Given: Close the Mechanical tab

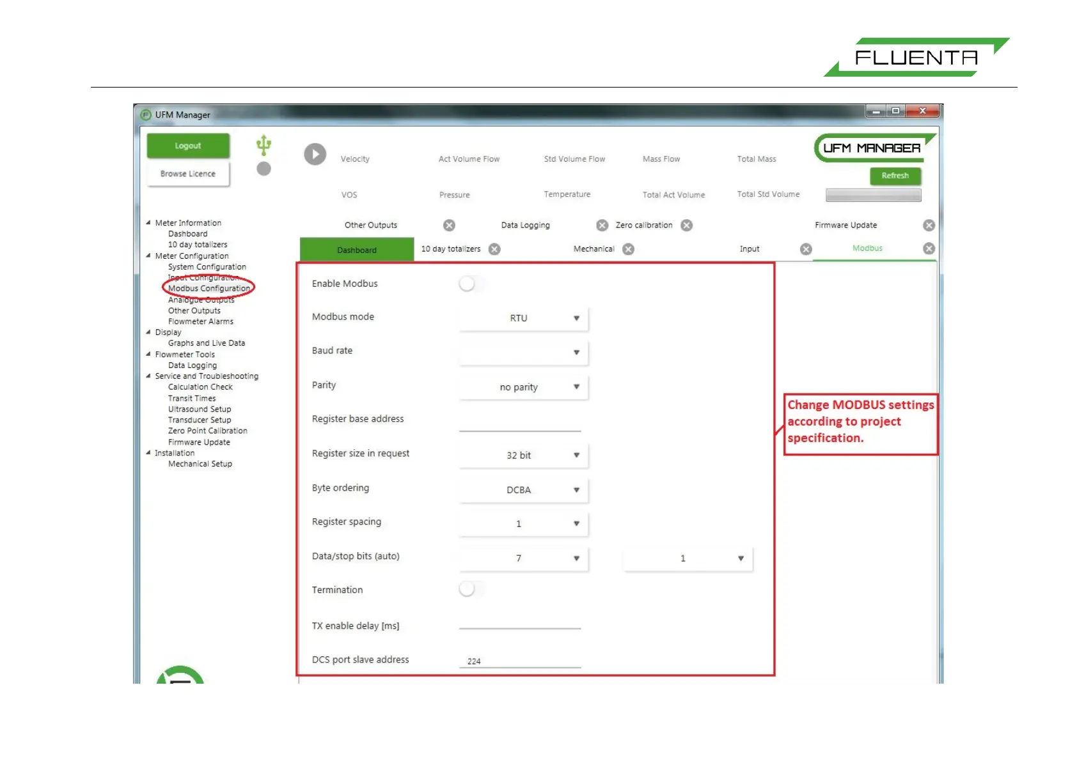Looking at the screenshot, I should 629,249.
